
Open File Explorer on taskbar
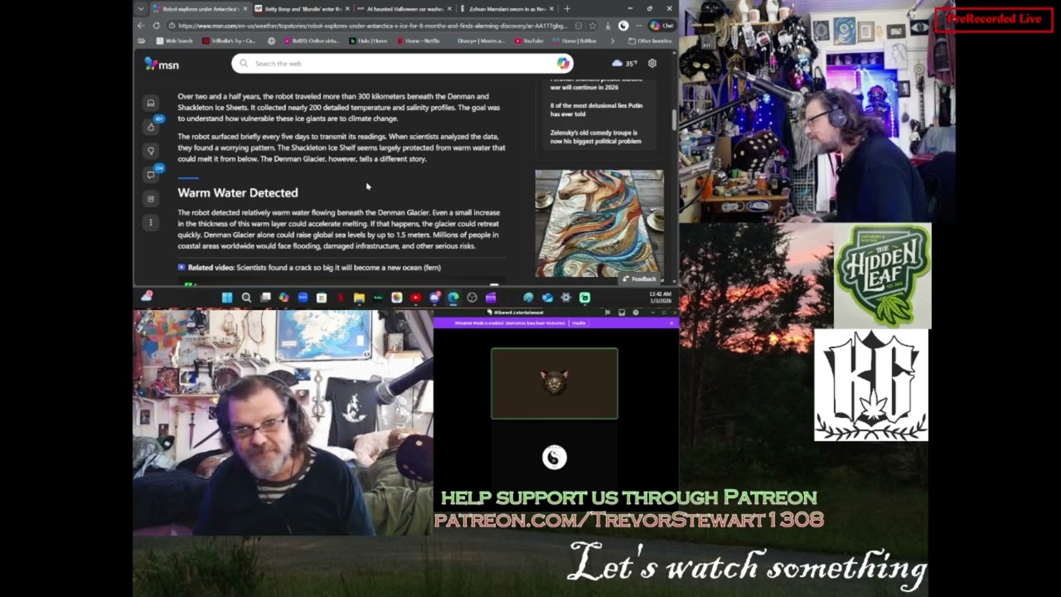(x=359, y=298)
